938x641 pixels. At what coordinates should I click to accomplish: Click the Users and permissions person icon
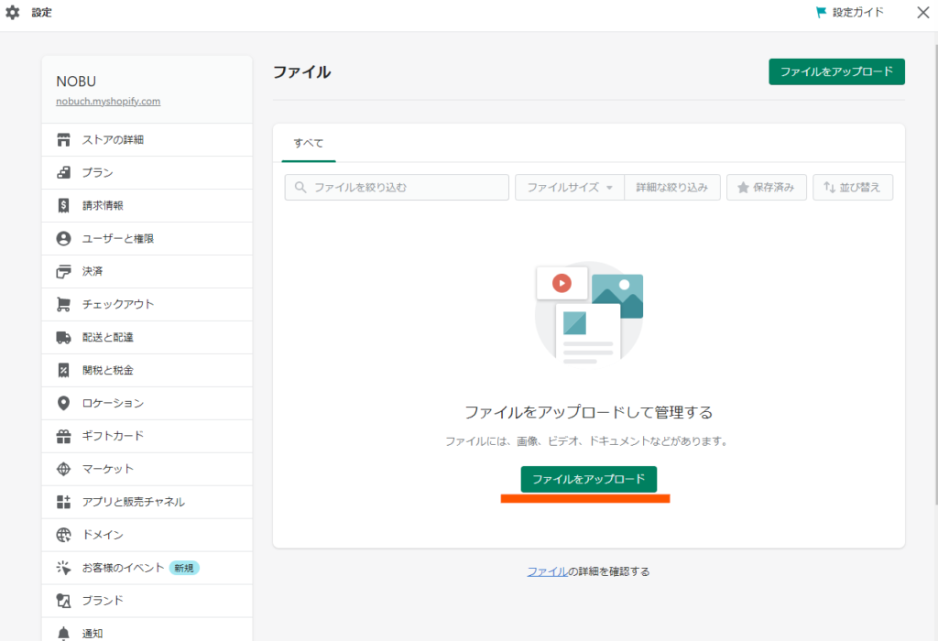pyautogui.click(x=63, y=239)
